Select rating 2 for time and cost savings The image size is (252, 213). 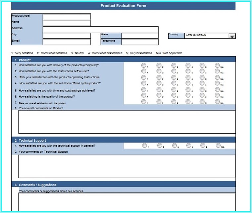pyautogui.click(x=159, y=90)
